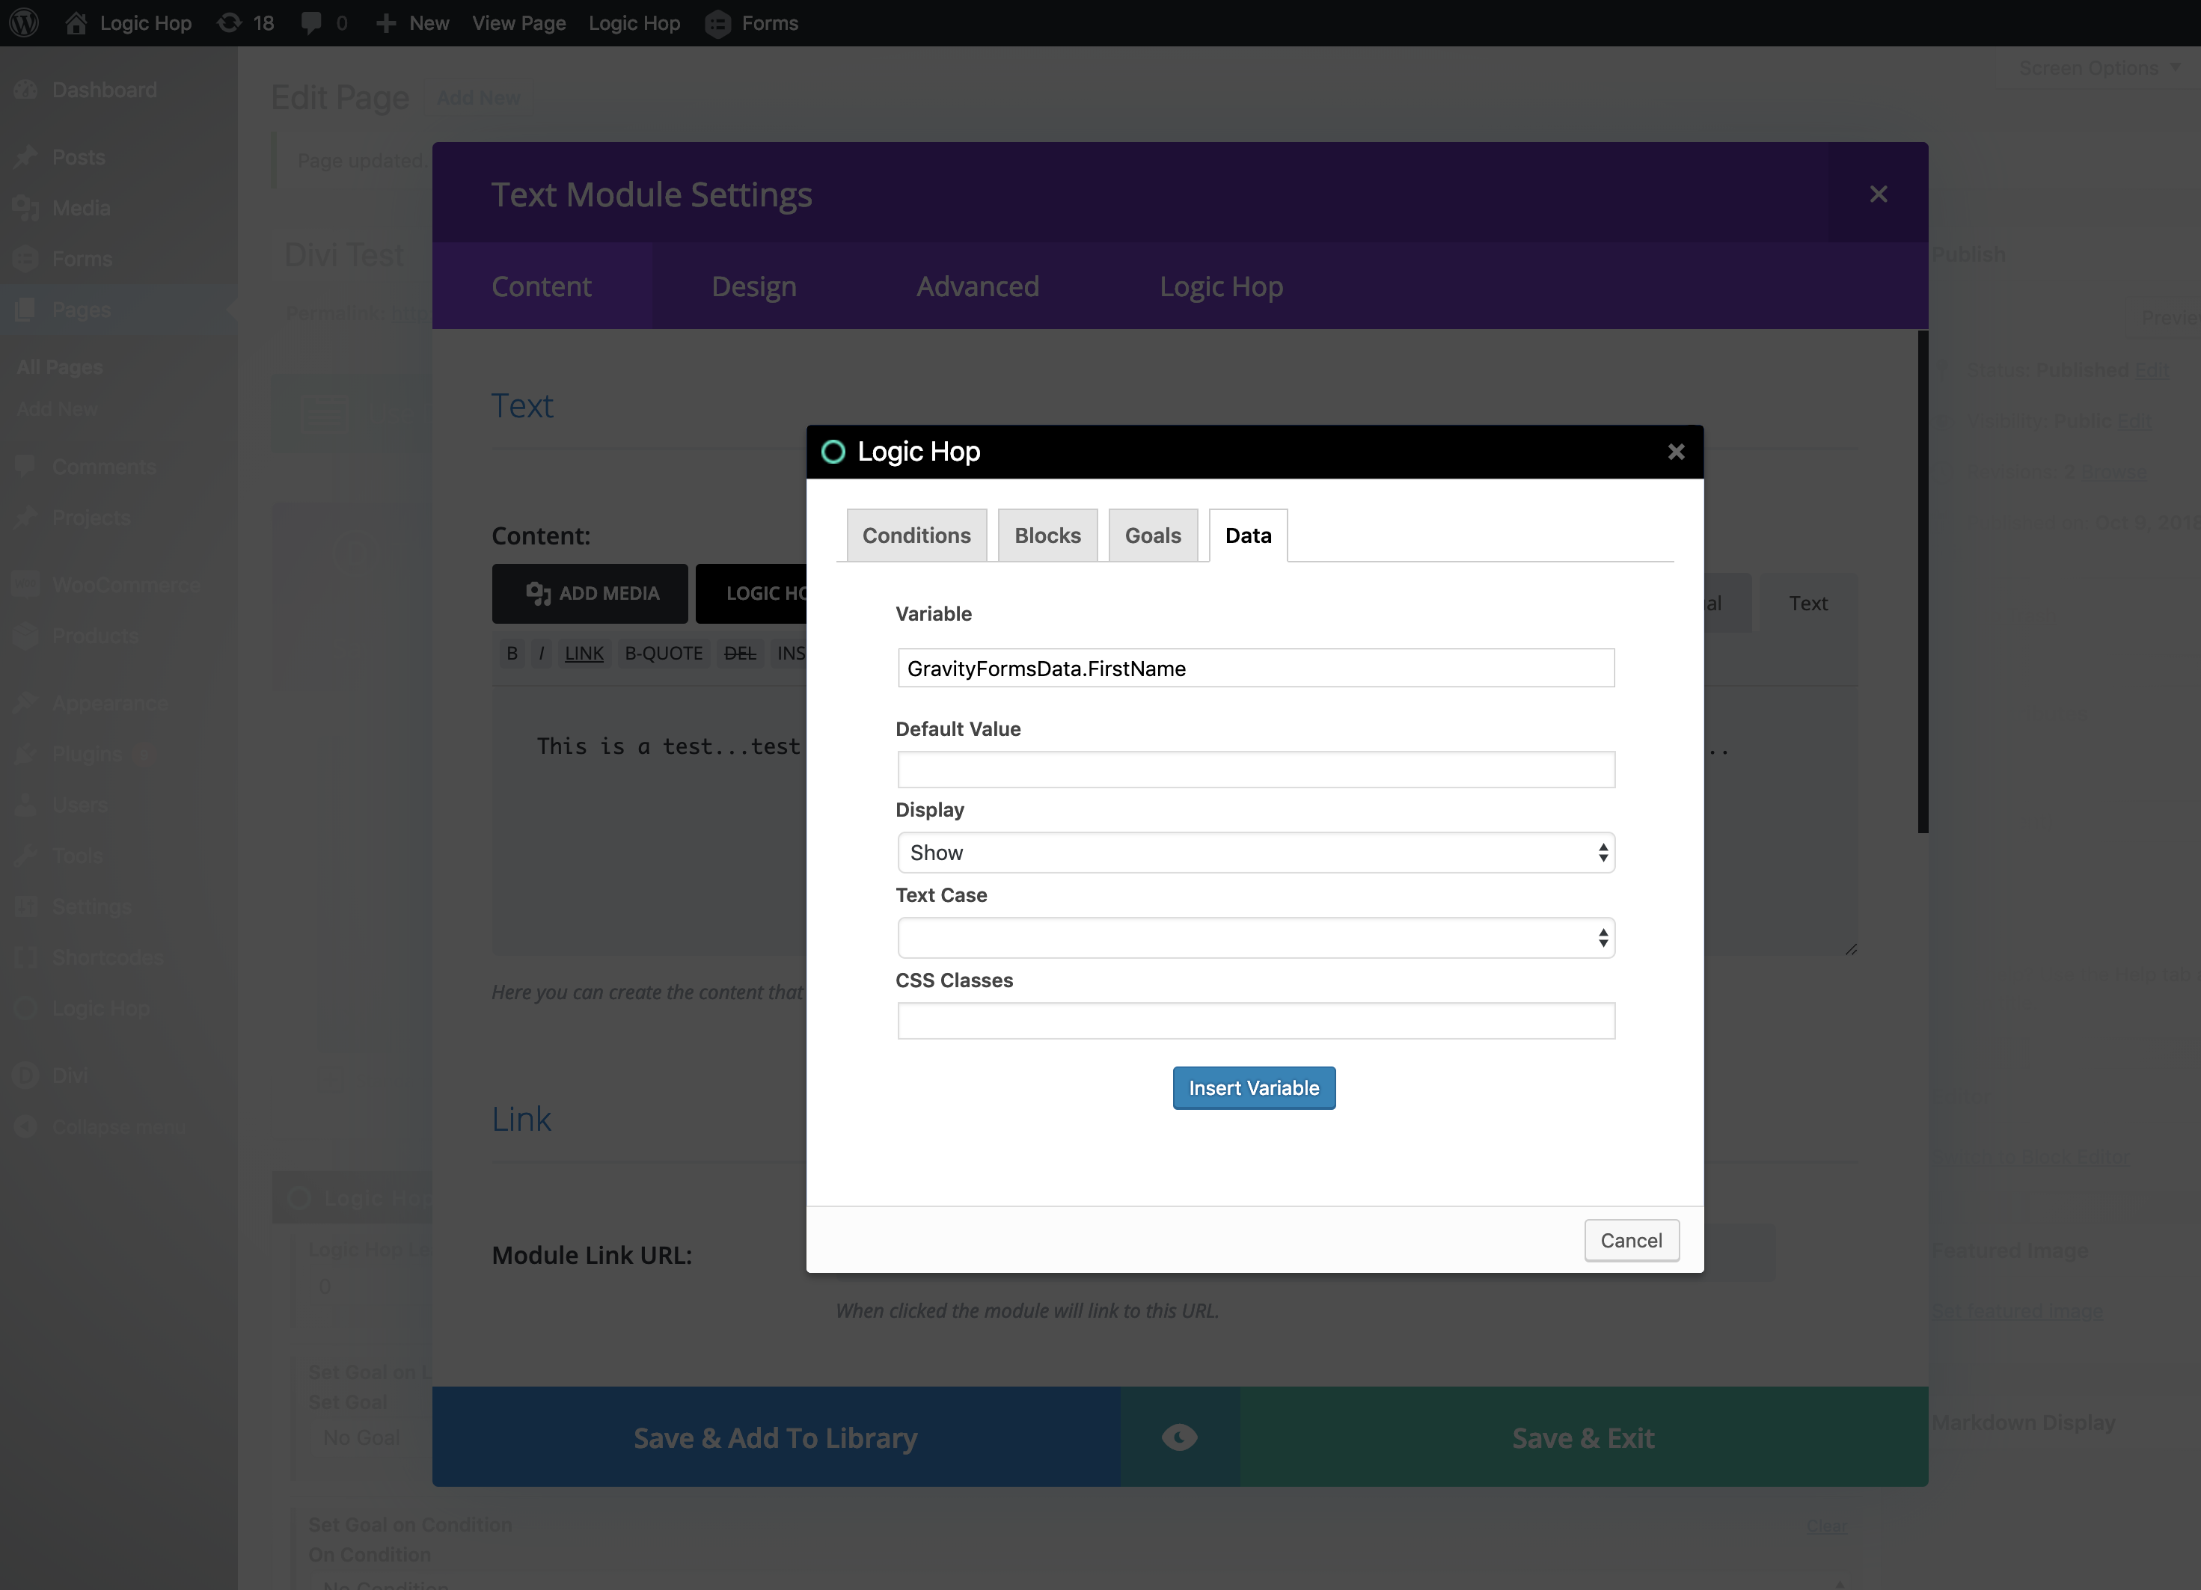Open the Blocks tab in Logic Hop dialog
Image resolution: width=2201 pixels, height=1590 pixels.
pos(1047,535)
